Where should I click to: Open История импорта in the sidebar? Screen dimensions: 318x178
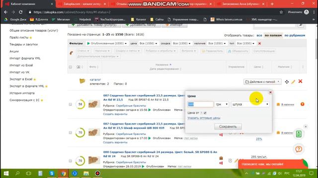tap(22, 93)
